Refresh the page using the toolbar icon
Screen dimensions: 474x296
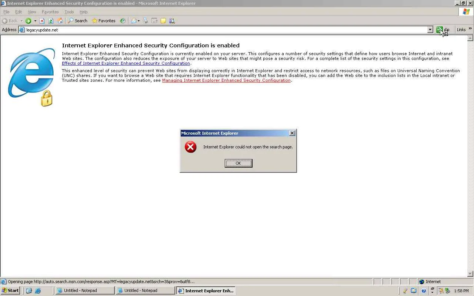[x=51, y=21]
